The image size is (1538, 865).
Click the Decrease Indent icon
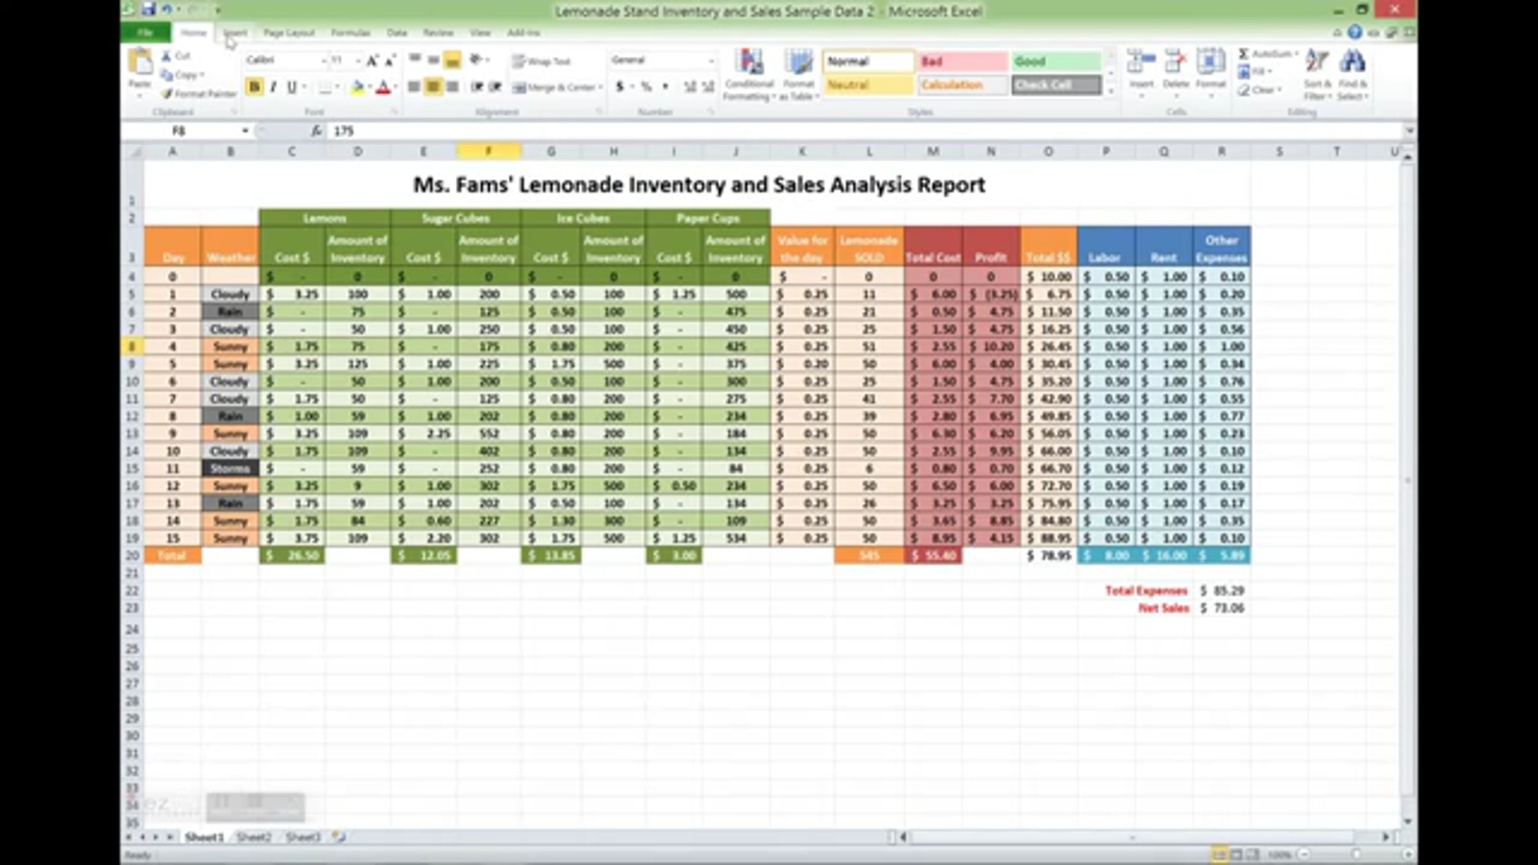click(x=476, y=86)
